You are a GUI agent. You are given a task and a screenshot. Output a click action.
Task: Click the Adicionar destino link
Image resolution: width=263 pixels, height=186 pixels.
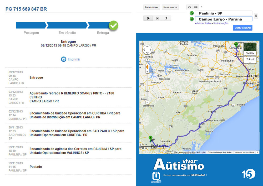pos(203,23)
